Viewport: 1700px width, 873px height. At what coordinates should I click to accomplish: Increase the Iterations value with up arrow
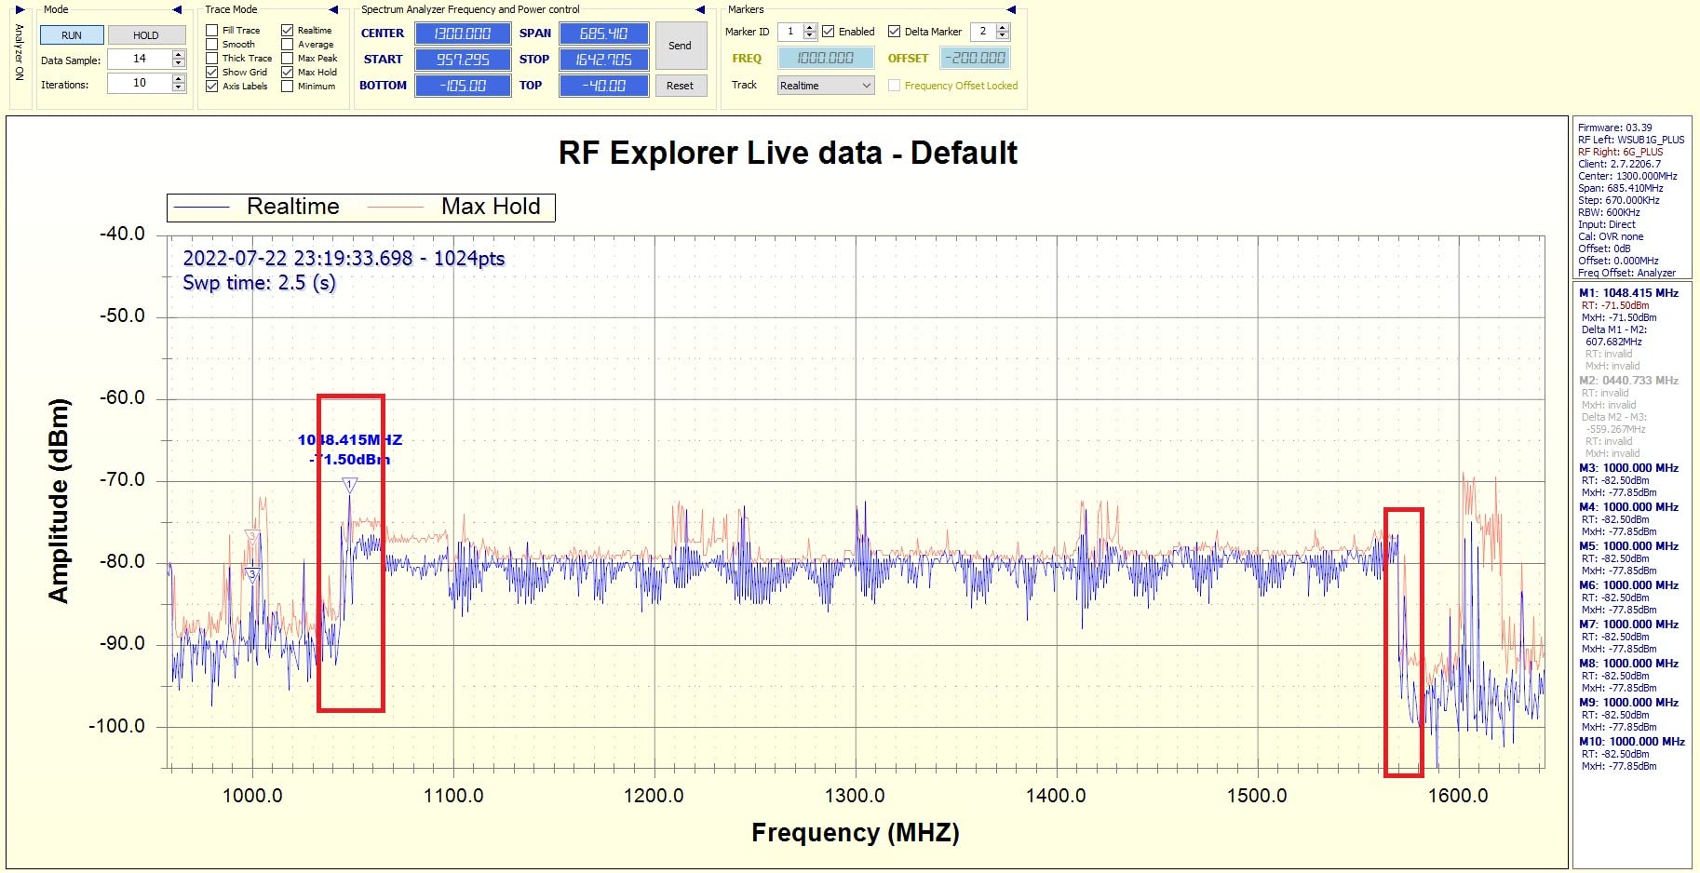click(179, 79)
